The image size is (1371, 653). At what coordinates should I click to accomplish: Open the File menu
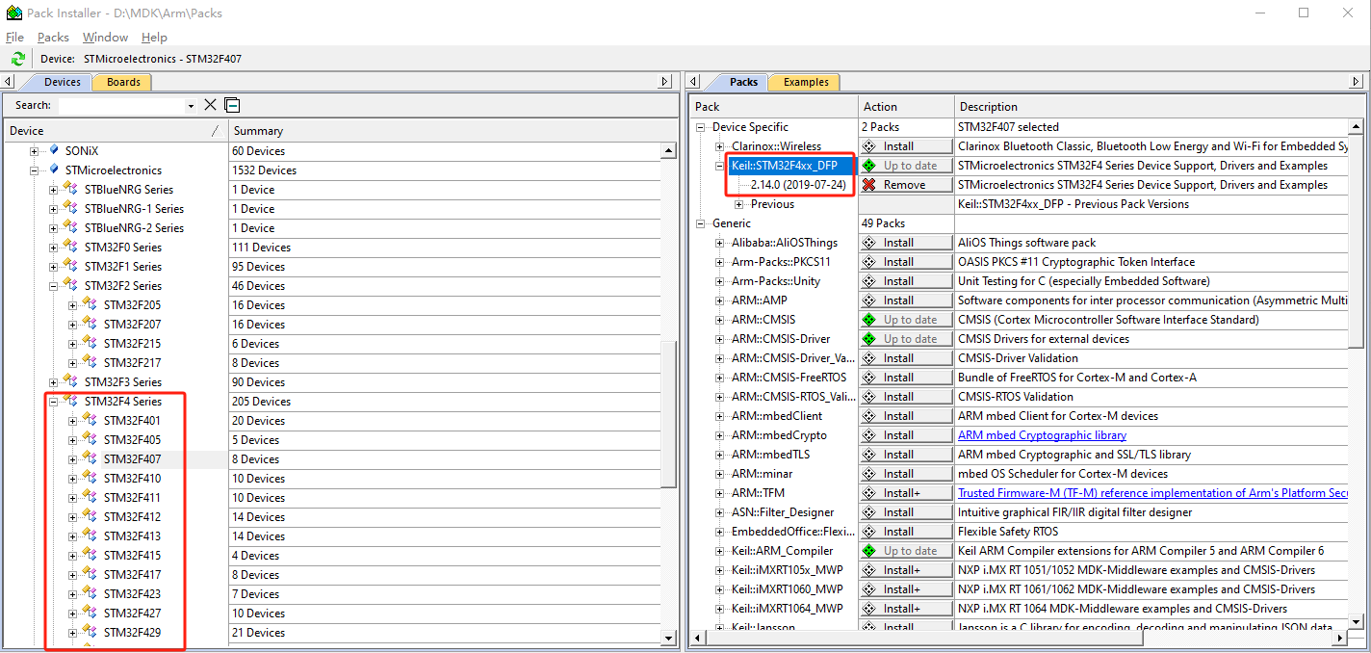(14, 38)
